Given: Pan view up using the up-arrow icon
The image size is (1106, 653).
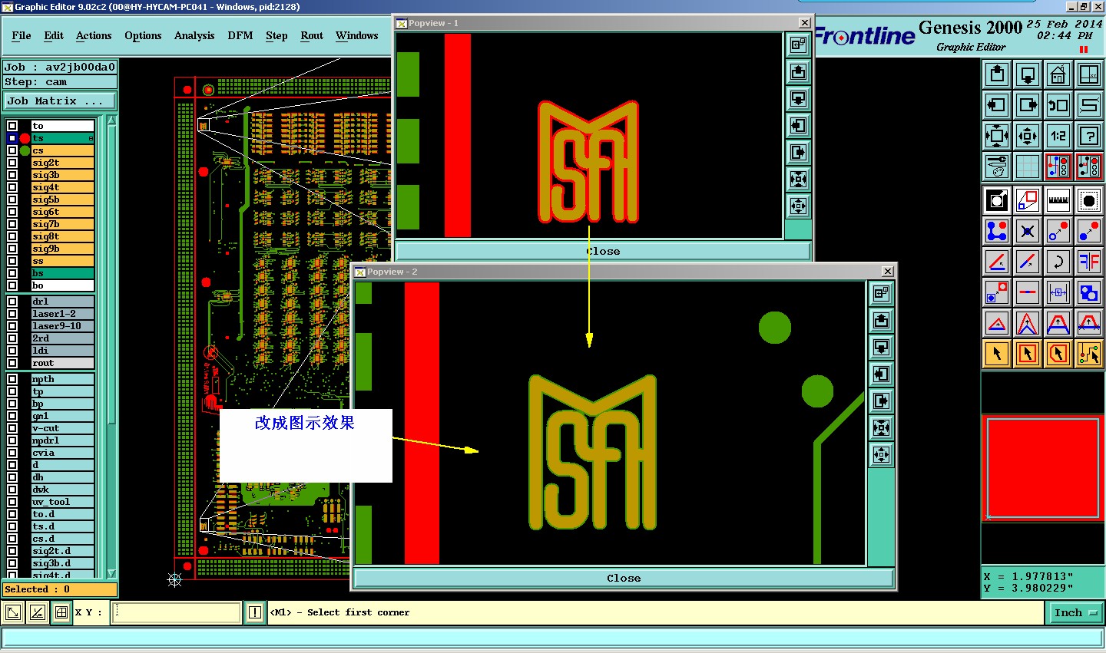Looking at the screenshot, I should tap(997, 74).
